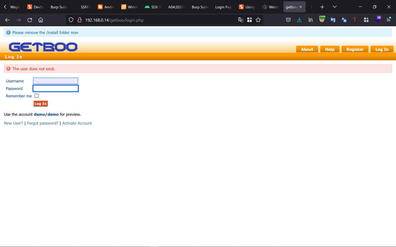The height and width of the screenshot is (247, 396).
Task: Focus the Username input field
Action: point(55,81)
